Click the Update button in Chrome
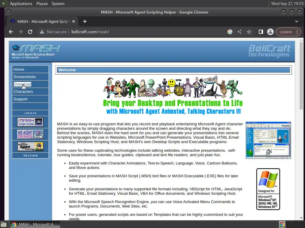The image size is (305, 228). tap(286, 32)
